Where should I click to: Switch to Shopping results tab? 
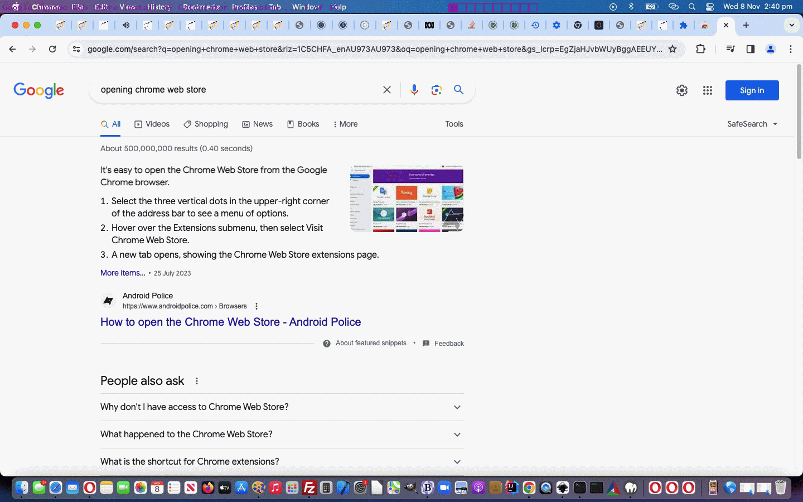(206, 124)
